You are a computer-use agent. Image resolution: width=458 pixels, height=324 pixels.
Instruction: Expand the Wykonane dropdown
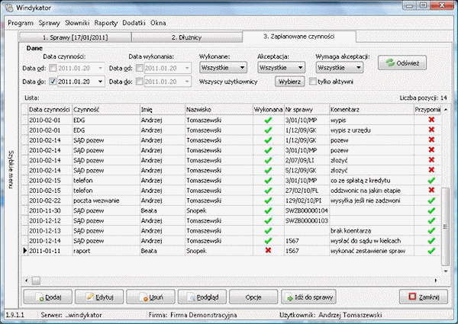click(224, 68)
